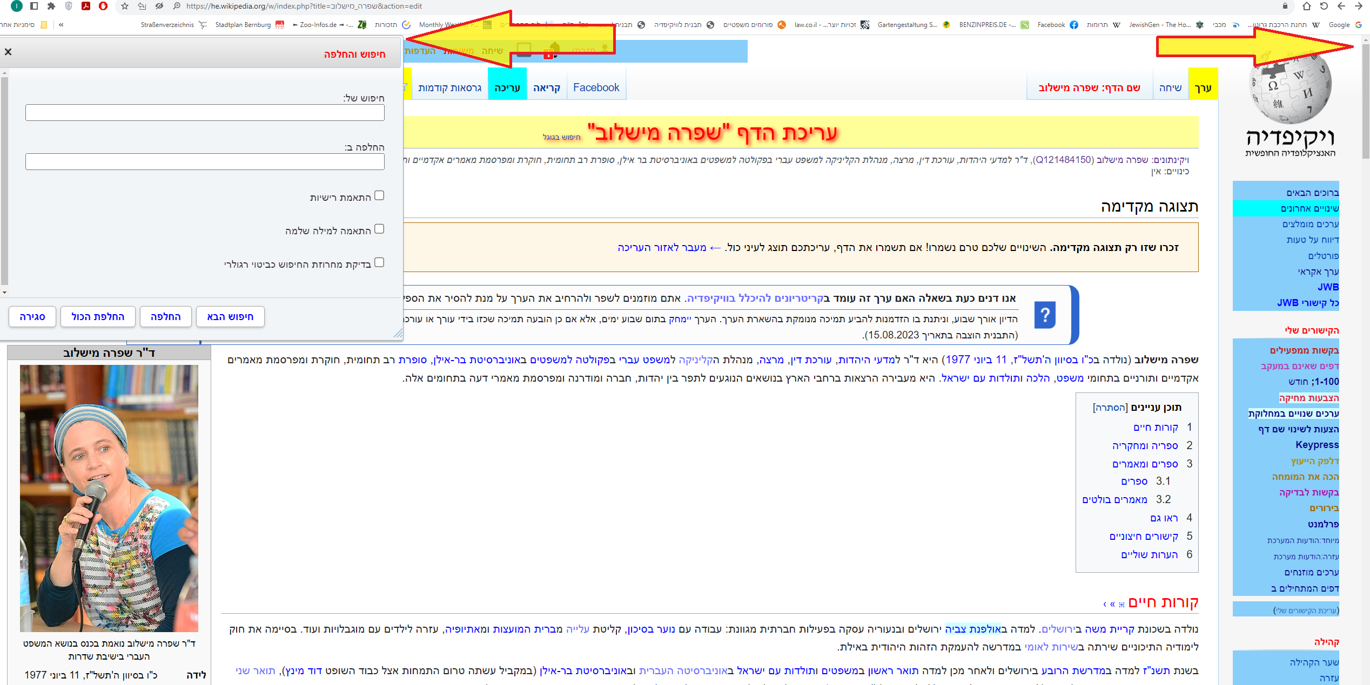1370x685 pixels.
Task: Navigate forward with the browser forward arrow
Action: click(1359, 6)
